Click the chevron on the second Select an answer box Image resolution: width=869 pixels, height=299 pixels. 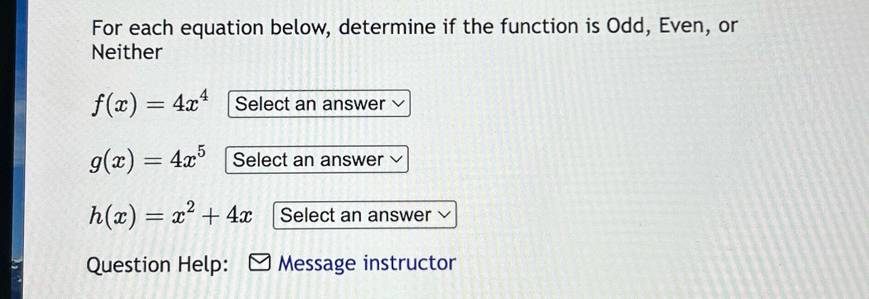point(395,160)
